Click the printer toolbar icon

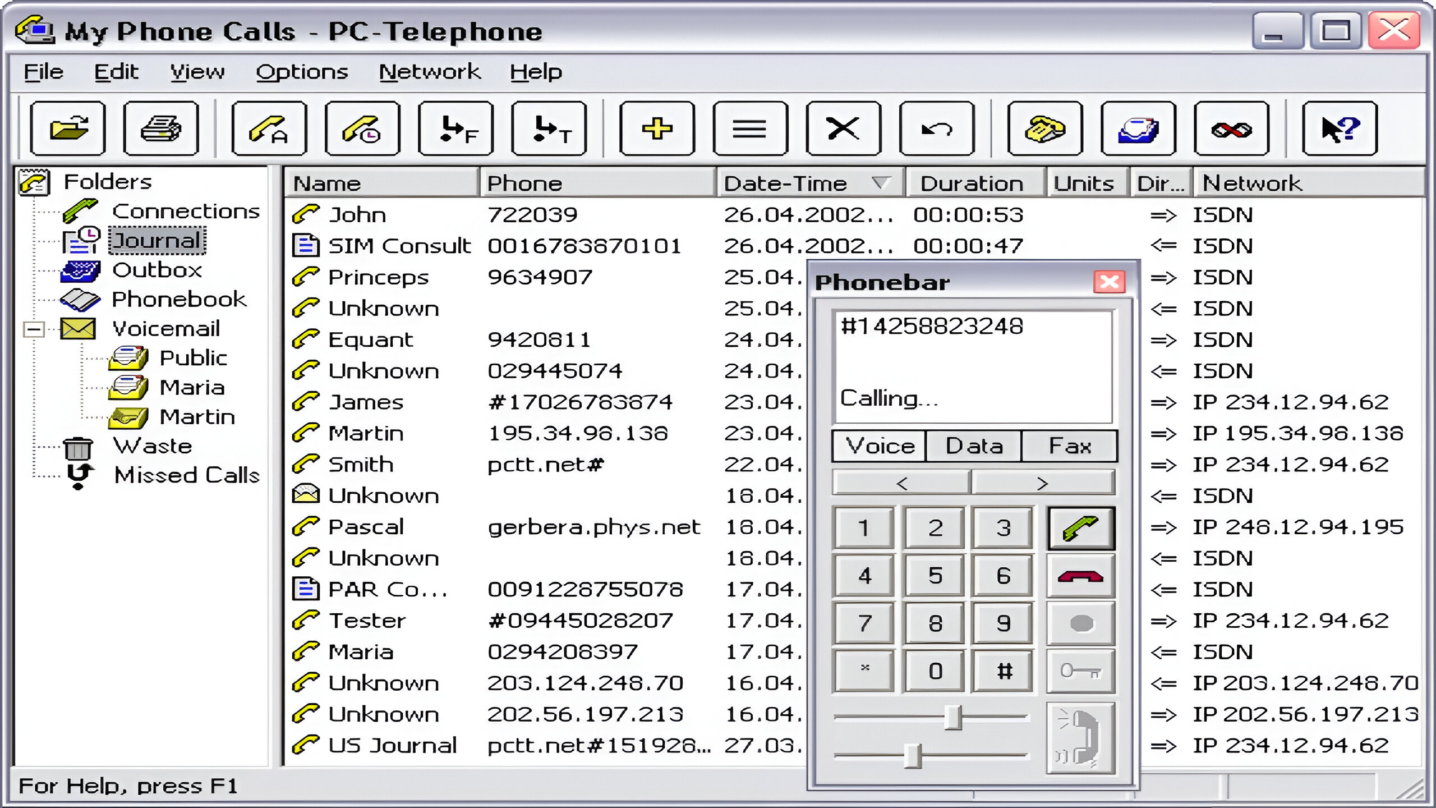pyautogui.click(x=161, y=128)
